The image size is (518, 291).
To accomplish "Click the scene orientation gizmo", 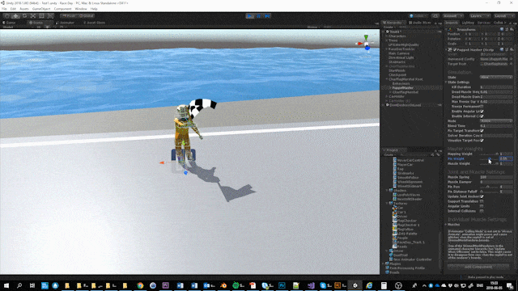I will [366, 44].
